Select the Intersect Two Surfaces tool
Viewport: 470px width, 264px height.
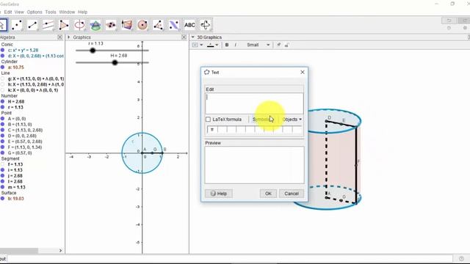(x=95, y=25)
